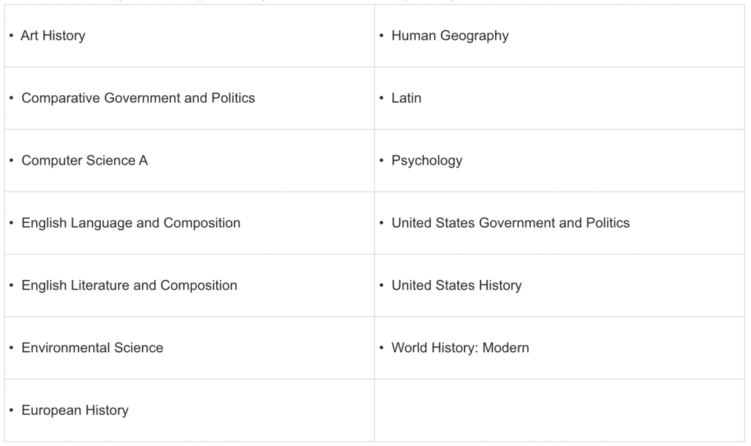Select the Environmental Science item
Image resolution: width=751 pixels, height=446 pixels.
(x=92, y=348)
